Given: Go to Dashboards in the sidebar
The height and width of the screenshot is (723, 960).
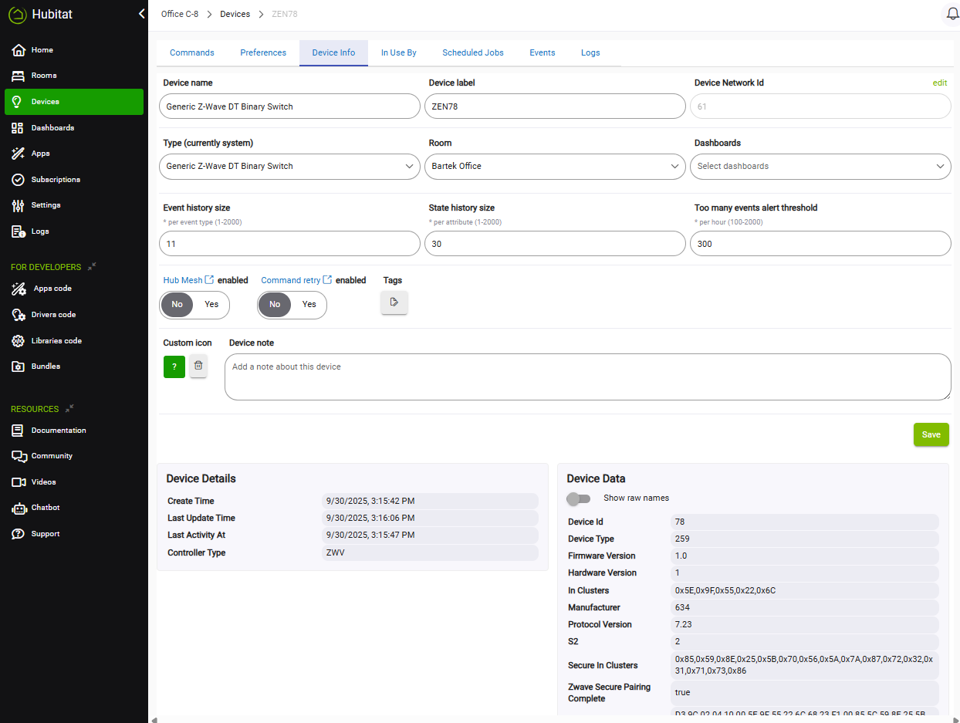Looking at the screenshot, I should pyautogui.click(x=52, y=128).
